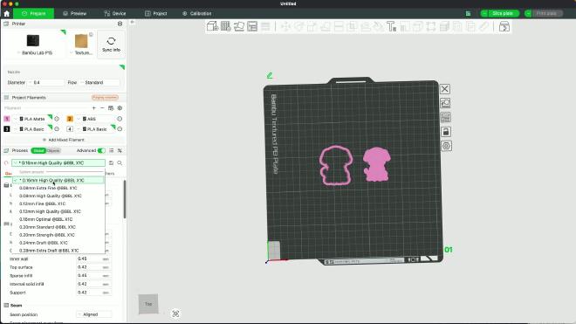Click the Arrange all objects toolbar icon
This screenshot has height=324, width=576.
(252, 26)
